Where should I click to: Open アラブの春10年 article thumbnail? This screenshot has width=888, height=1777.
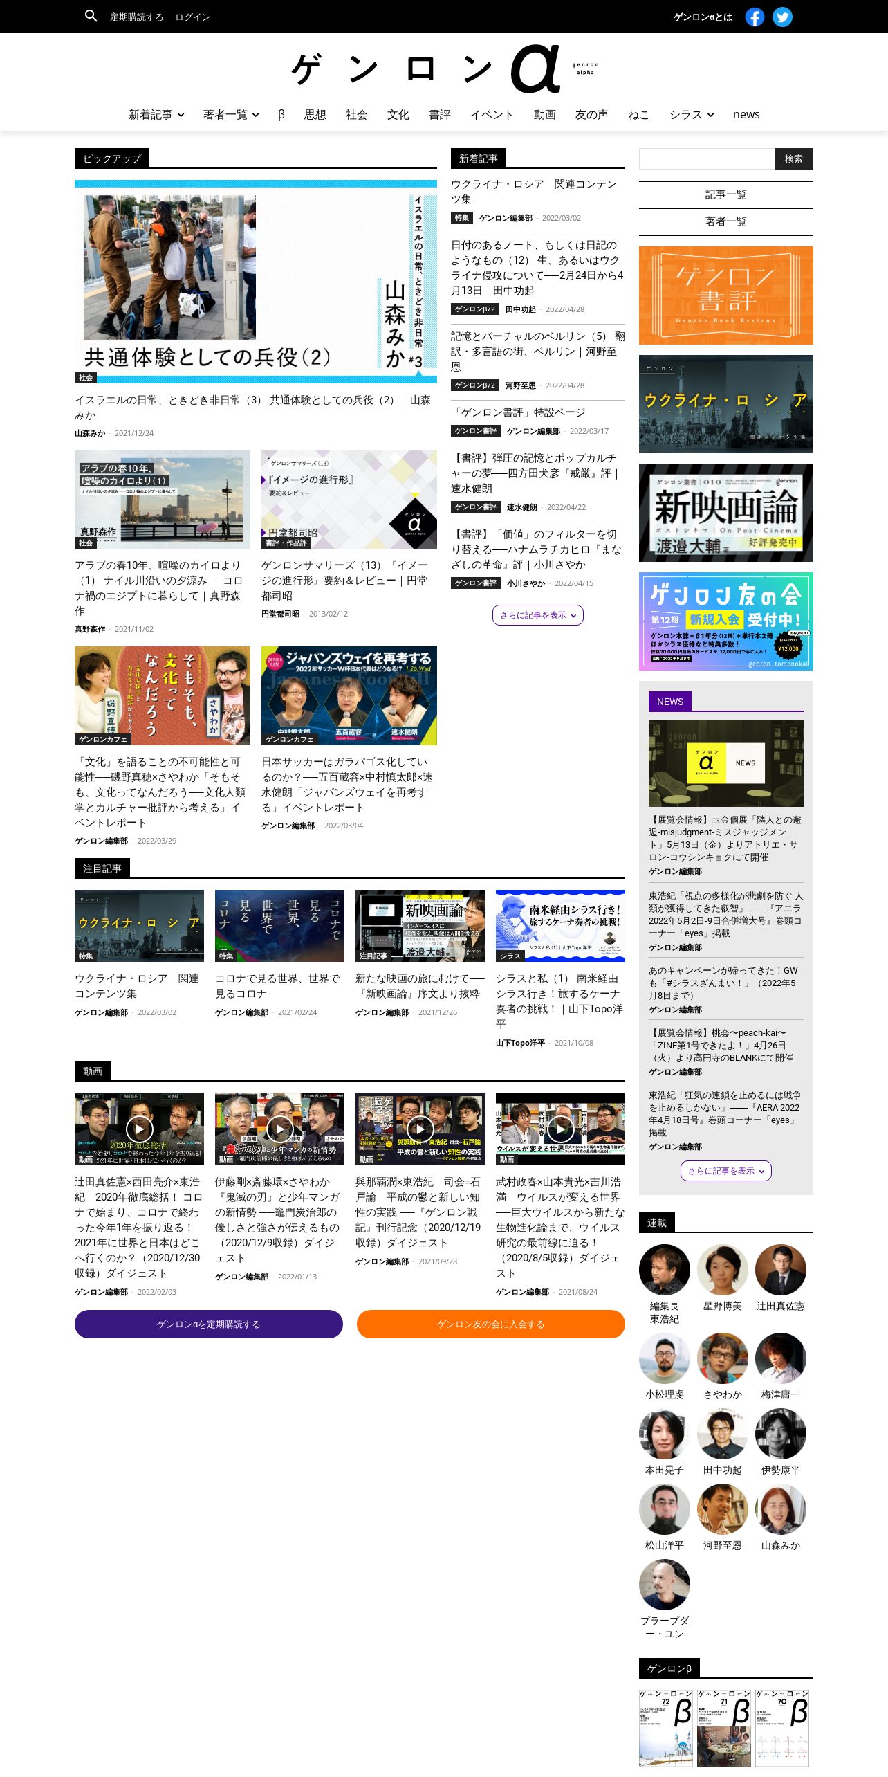tap(163, 500)
